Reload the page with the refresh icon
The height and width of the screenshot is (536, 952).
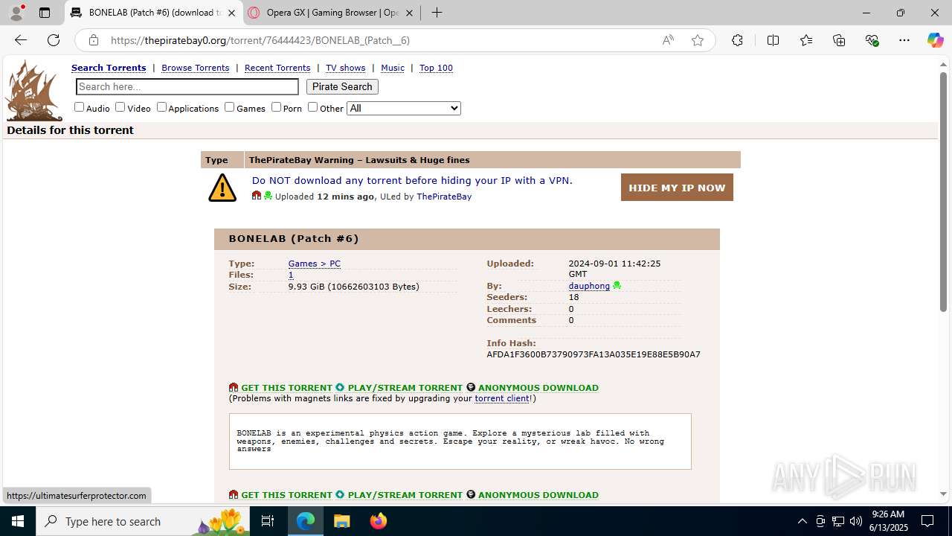pos(54,40)
